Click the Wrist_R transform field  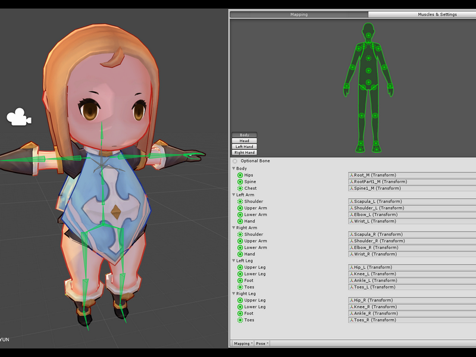[x=412, y=254]
